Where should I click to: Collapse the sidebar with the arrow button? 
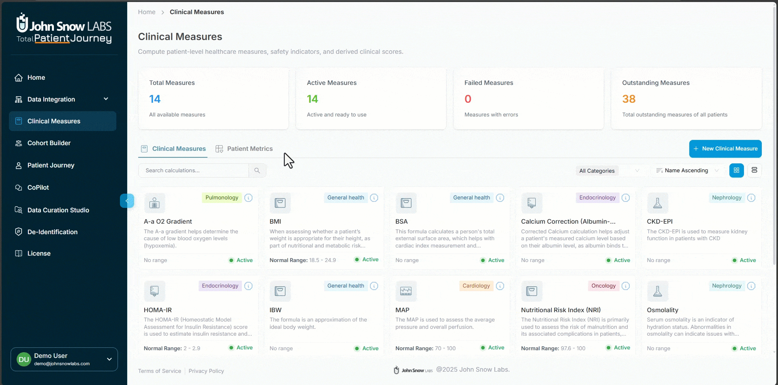127,201
